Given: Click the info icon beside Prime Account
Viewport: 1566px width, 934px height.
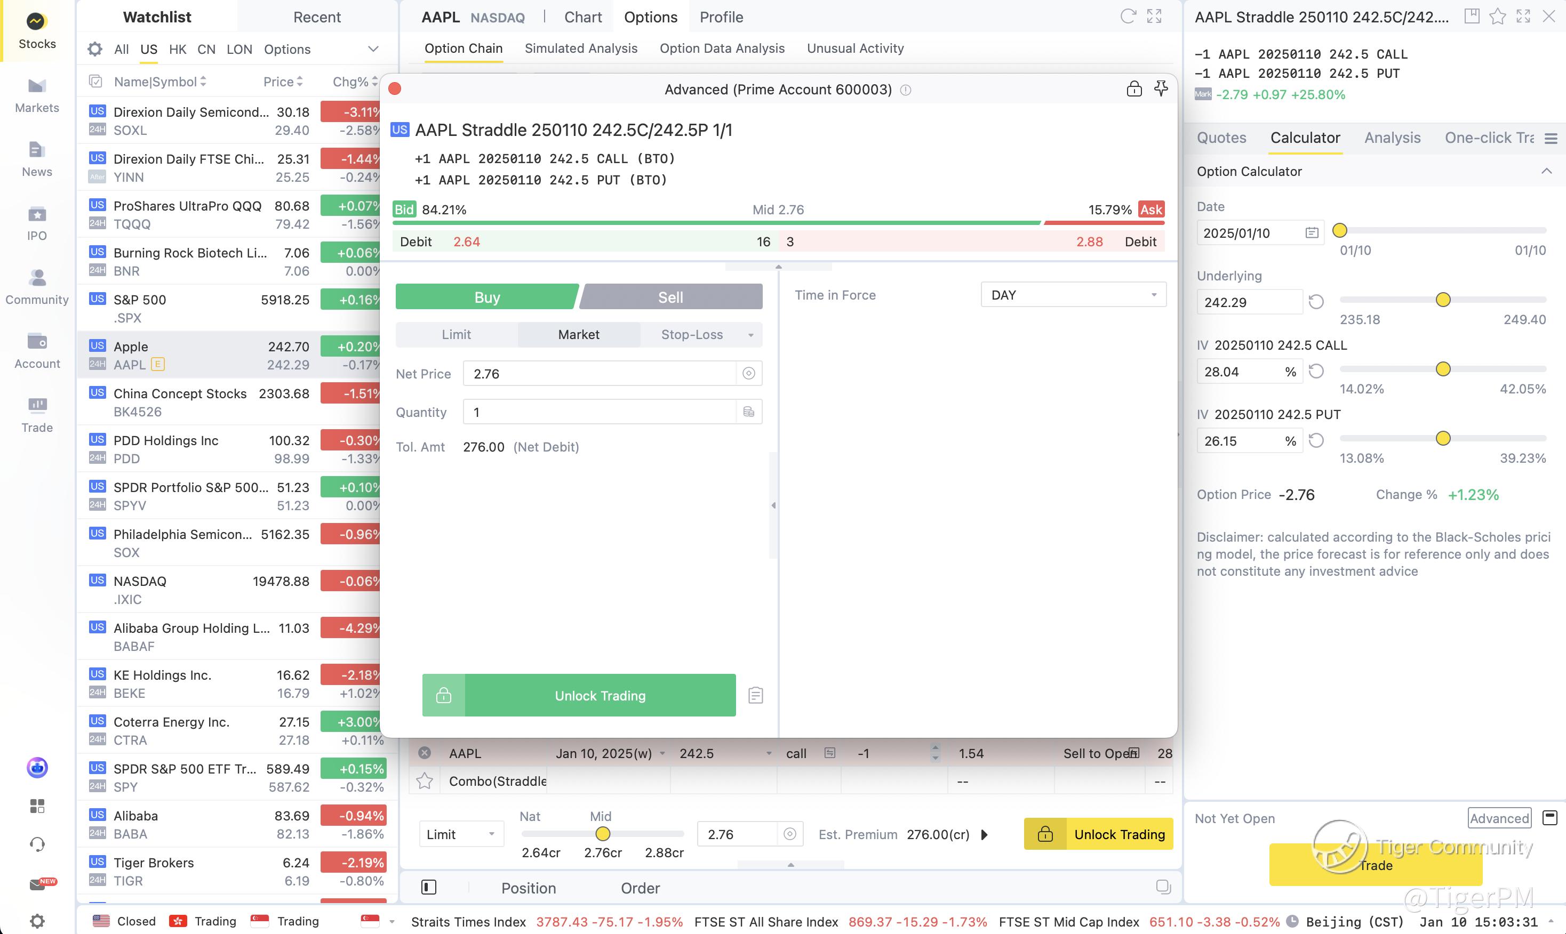Looking at the screenshot, I should pyautogui.click(x=906, y=90).
